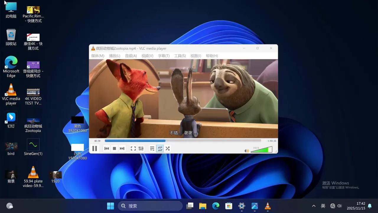Image resolution: width=378 pixels, height=213 pixels.
Task: Open File Explorer from taskbar
Action: (x=203, y=206)
